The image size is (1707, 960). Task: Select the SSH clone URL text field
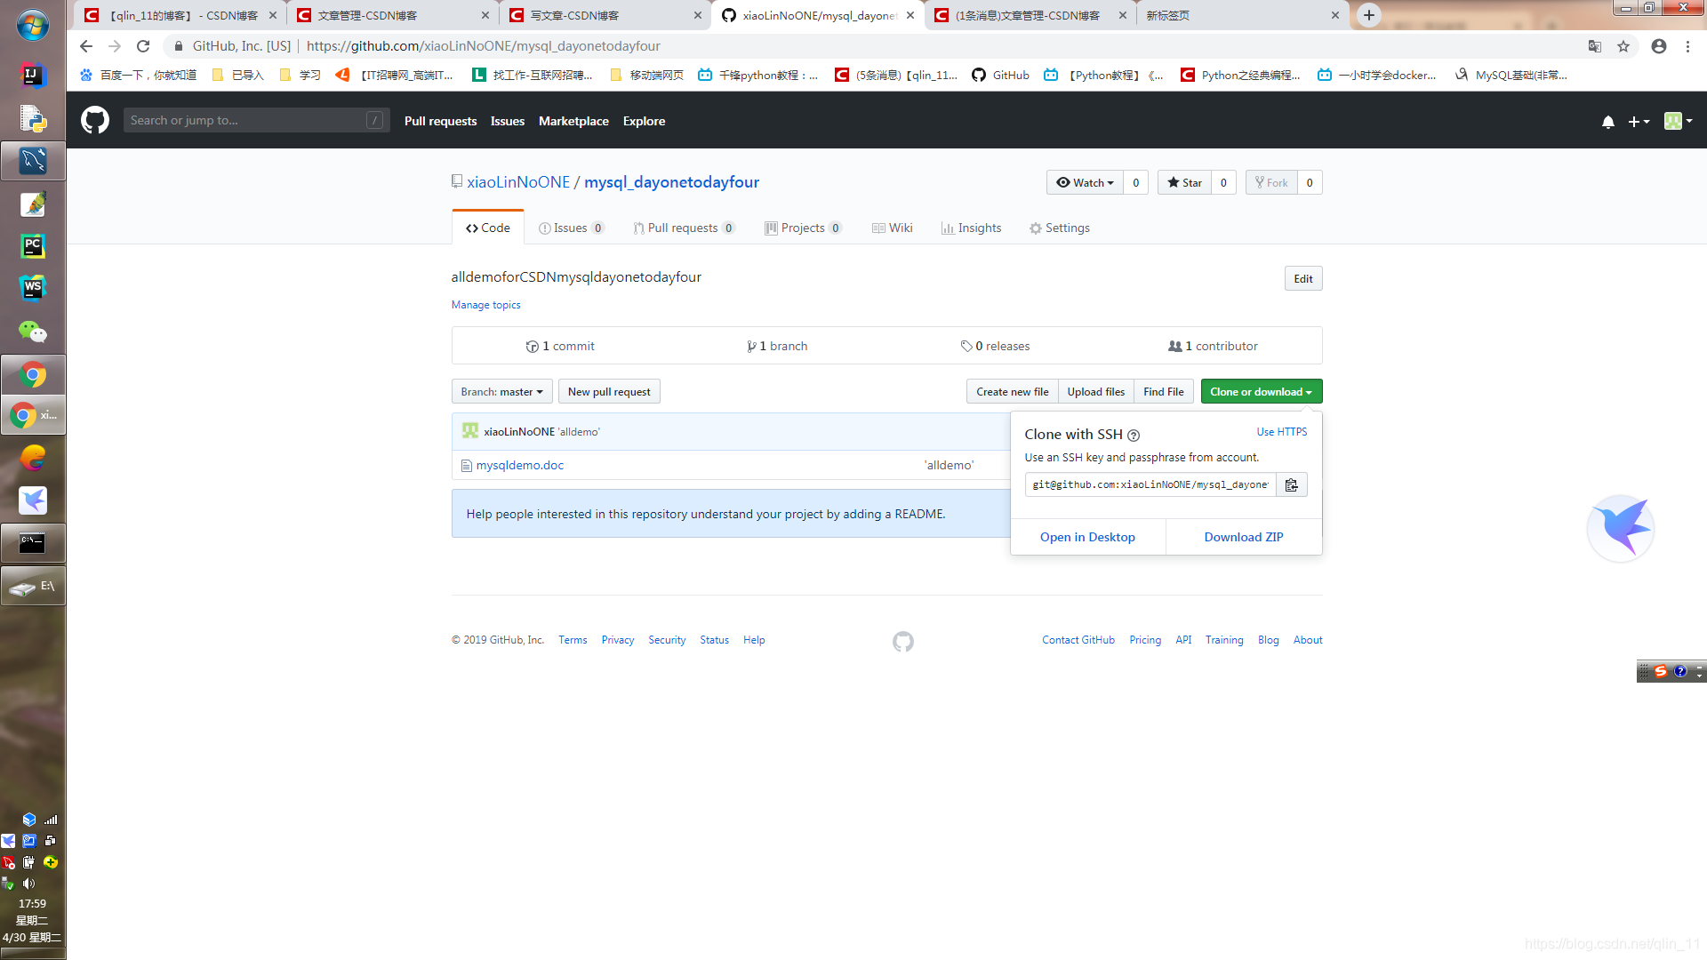1150,484
